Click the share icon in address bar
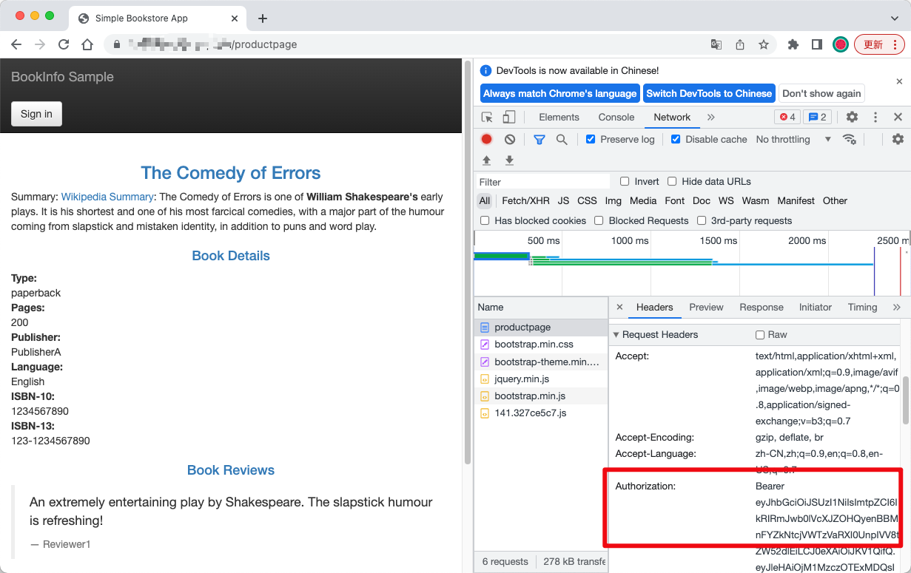 tap(740, 44)
